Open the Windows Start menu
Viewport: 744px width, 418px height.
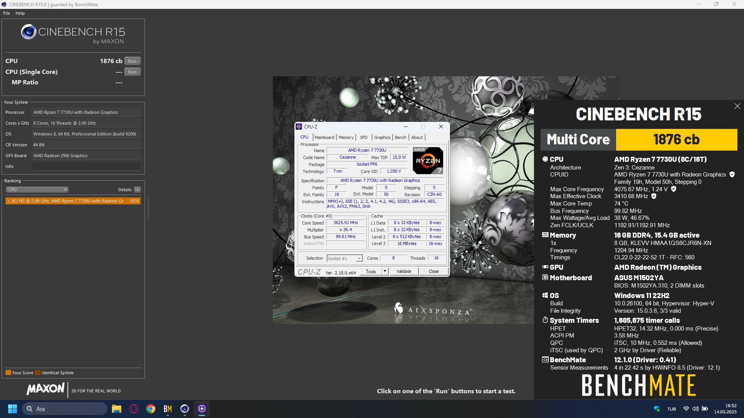click(12, 409)
